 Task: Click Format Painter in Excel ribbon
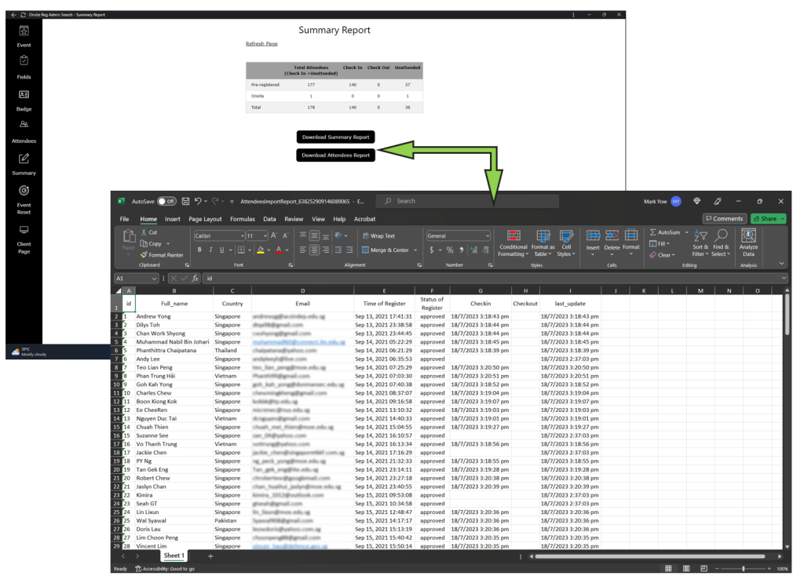point(162,255)
